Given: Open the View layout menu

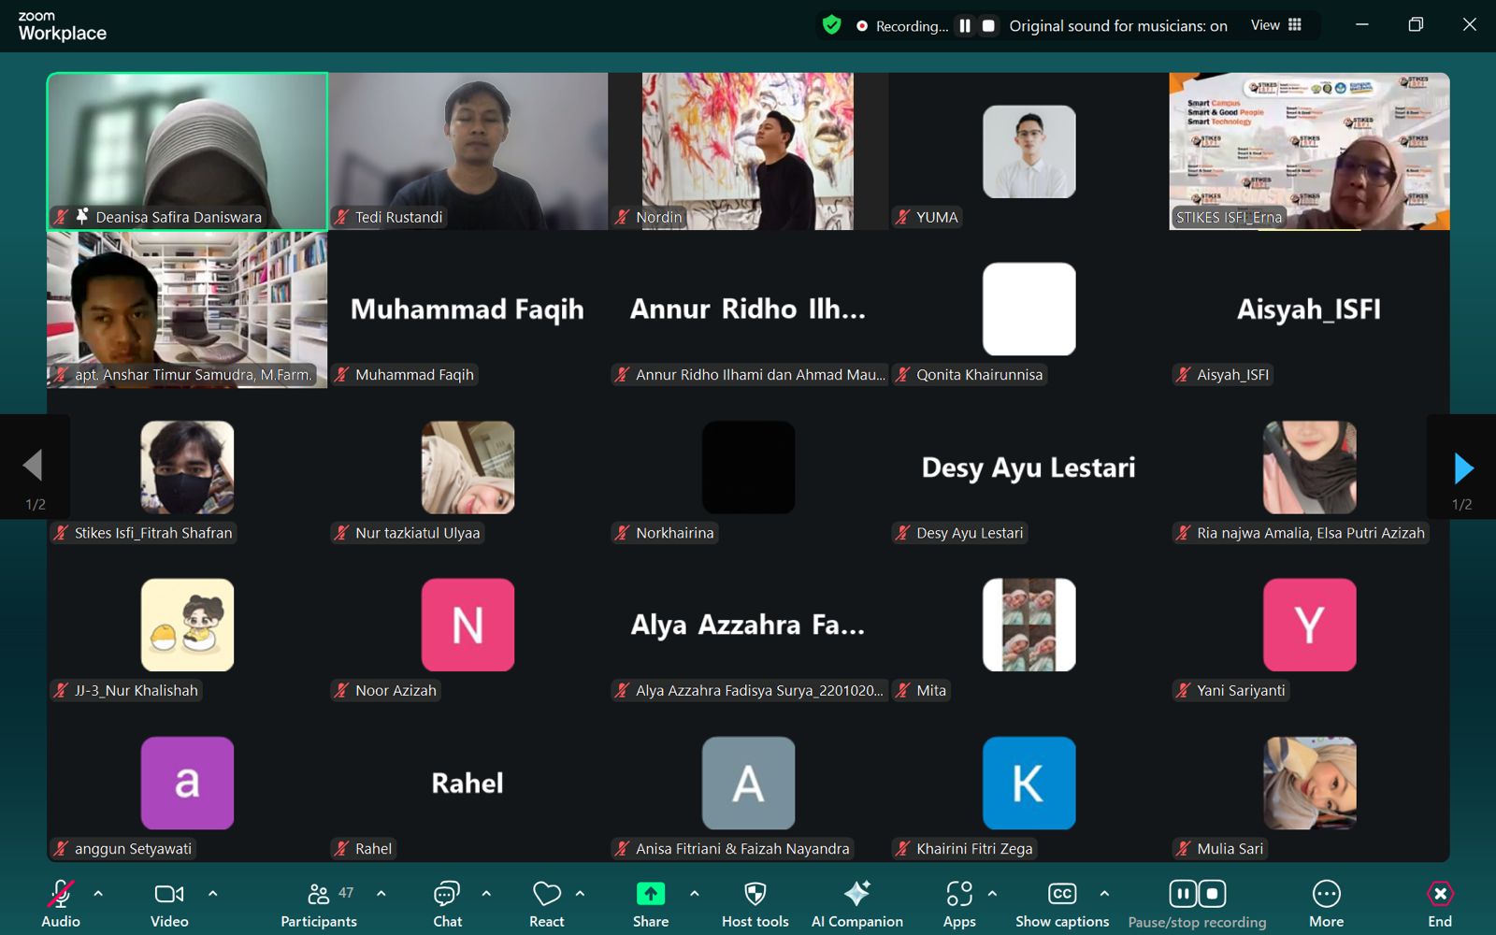Looking at the screenshot, I should tap(1276, 25).
